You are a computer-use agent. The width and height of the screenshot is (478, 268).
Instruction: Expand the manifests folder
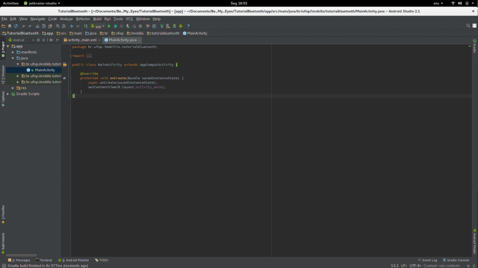tap(13, 52)
